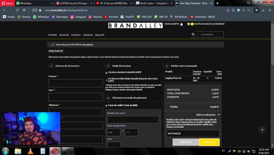Open the Download - MEGA bookmark

click(203, 17)
